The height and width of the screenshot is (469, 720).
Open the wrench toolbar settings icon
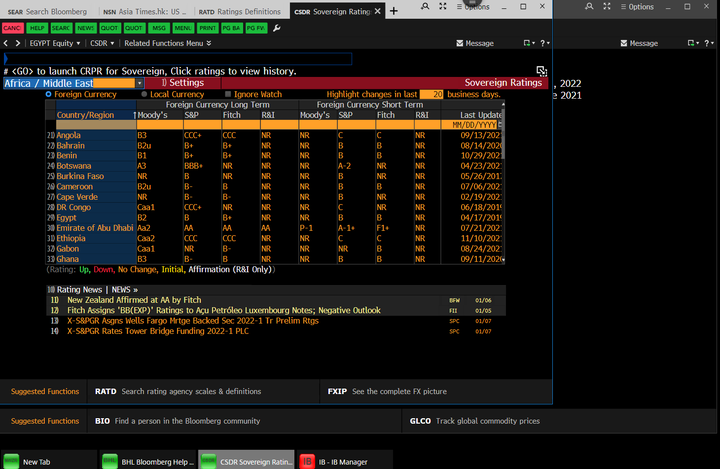277,28
